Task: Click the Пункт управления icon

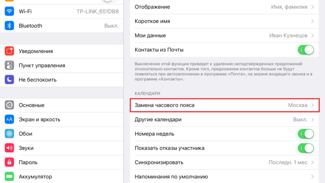Action: 10,65
